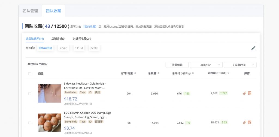This screenshot has width=279, height=137.
Task: Expand the 导出CSV dropdown
Action: tap(206, 65)
